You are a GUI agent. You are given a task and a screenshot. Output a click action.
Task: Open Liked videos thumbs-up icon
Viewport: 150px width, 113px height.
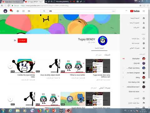(x=144, y=48)
